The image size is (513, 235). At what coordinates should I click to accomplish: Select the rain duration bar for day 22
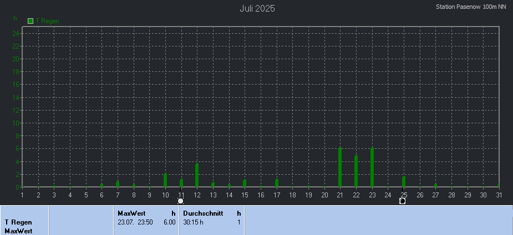356,171
